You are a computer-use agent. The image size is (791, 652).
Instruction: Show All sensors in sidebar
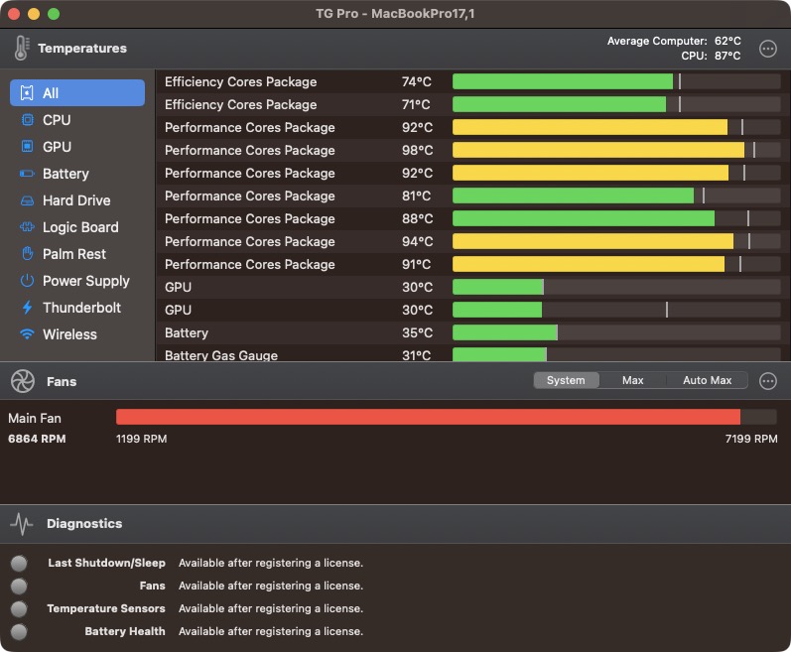coord(77,93)
